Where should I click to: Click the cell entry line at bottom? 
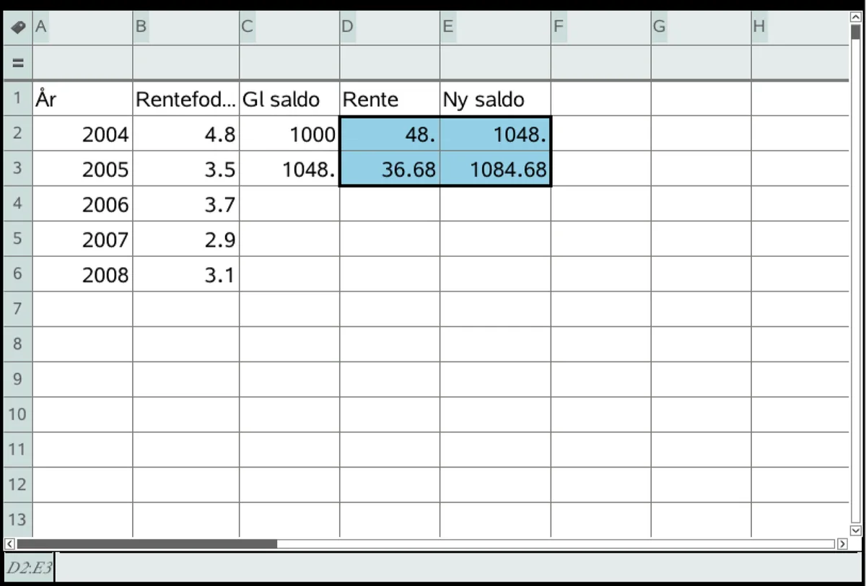459,567
